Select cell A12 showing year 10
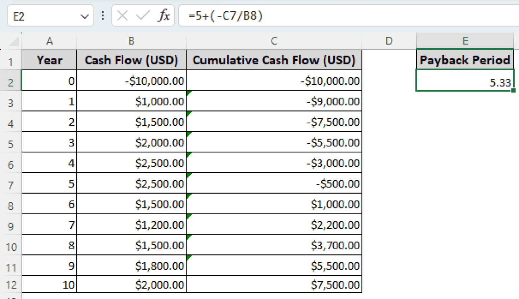This screenshot has width=519, height=299. pyautogui.click(x=49, y=284)
